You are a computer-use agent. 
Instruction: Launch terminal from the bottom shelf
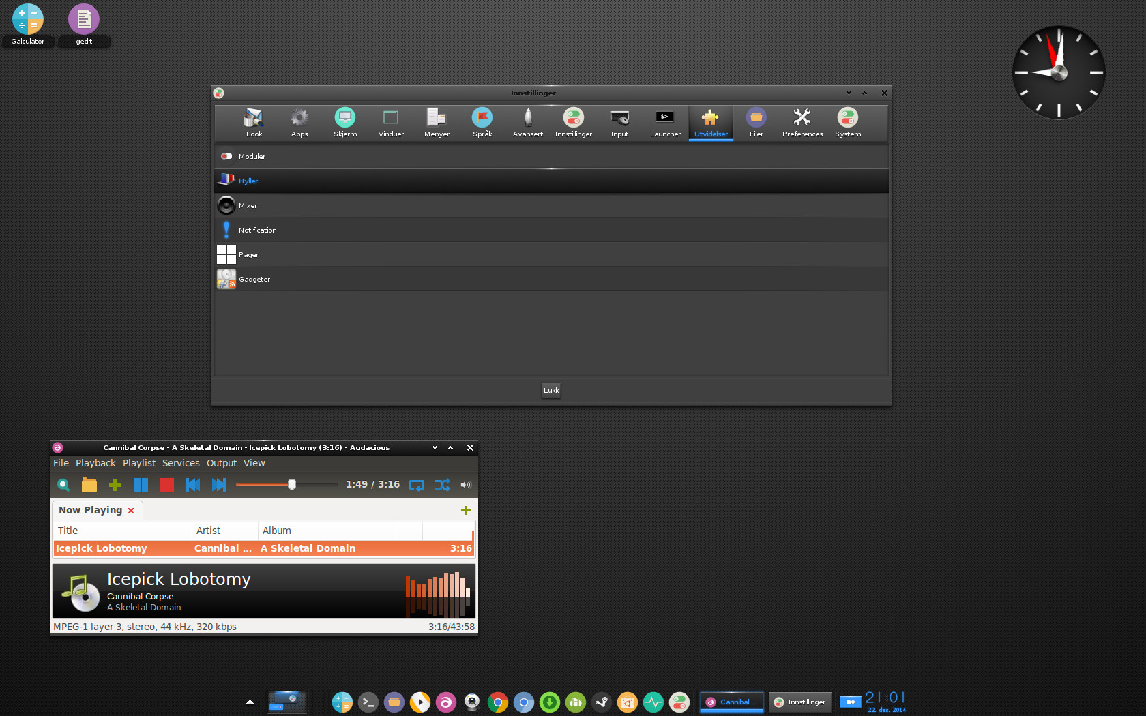pyautogui.click(x=368, y=702)
